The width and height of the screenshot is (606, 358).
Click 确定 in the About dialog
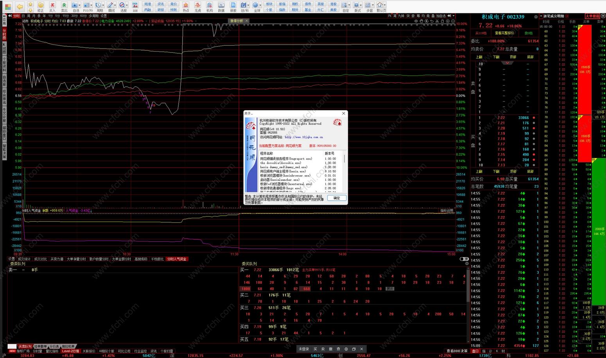point(336,198)
